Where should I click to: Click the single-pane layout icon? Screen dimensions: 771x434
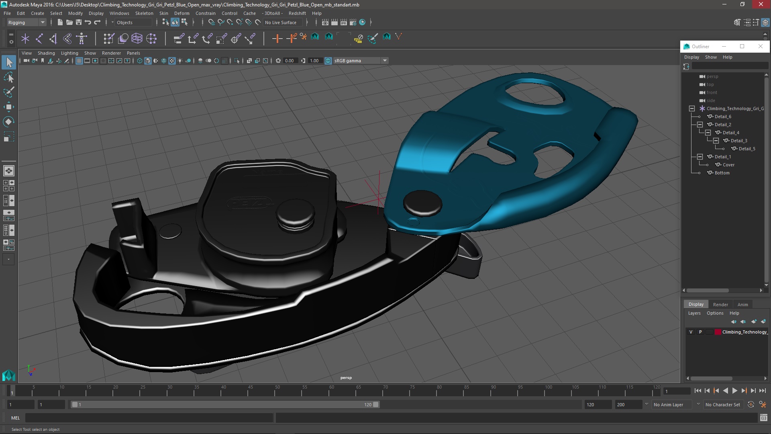click(9, 171)
